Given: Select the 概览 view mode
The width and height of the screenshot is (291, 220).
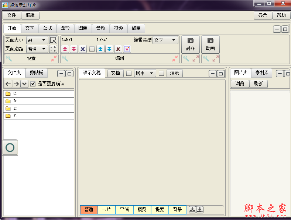Looking at the screenshot, I should [x=142, y=210].
